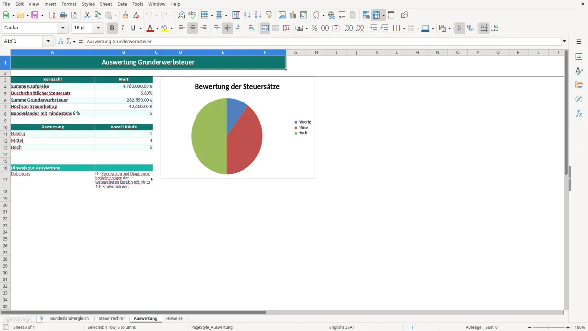Switch to the Bundeslandvergleich sheet tab
This screenshot has width=588, height=331.
coord(70,318)
